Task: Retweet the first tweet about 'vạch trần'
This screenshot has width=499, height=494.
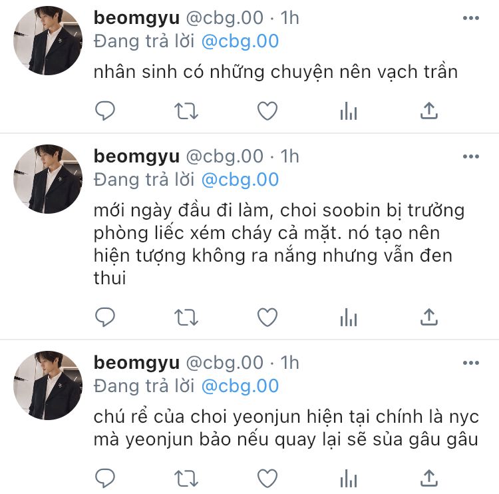Action: click(186, 111)
